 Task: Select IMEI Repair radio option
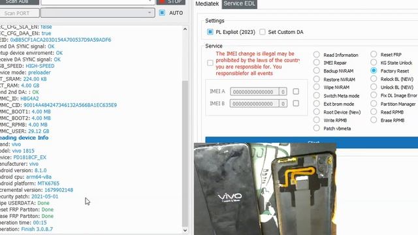[316, 63]
